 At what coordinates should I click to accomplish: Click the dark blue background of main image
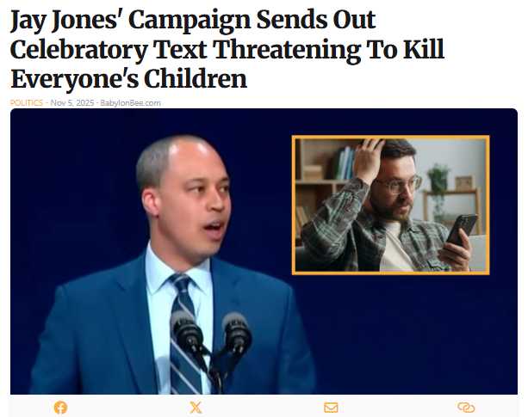(404, 336)
